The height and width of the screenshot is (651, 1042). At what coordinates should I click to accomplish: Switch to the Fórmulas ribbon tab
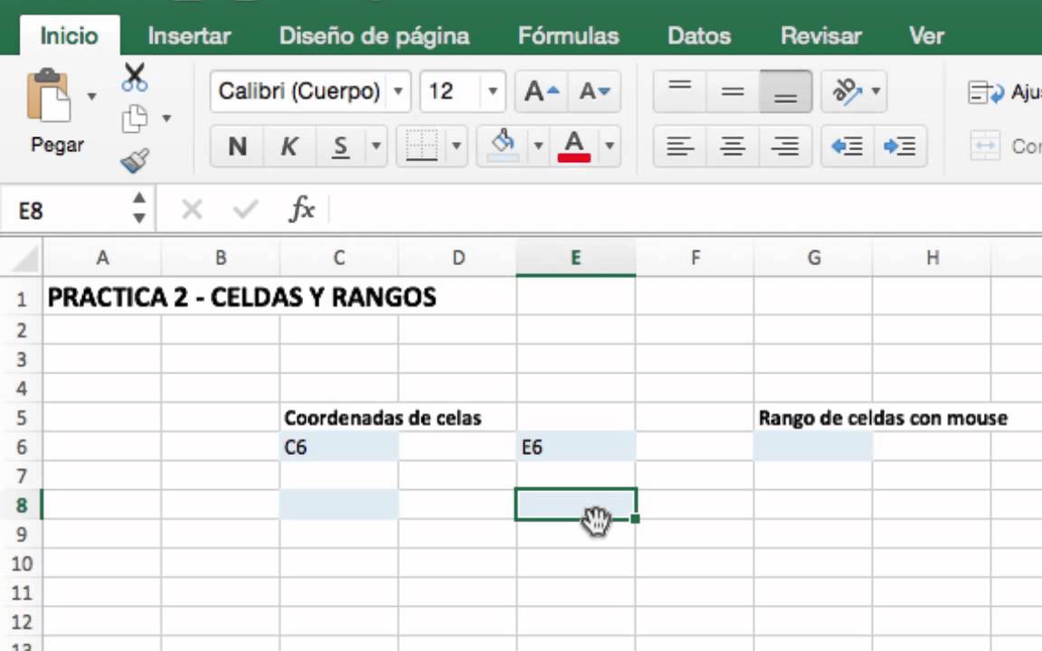tap(568, 36)
